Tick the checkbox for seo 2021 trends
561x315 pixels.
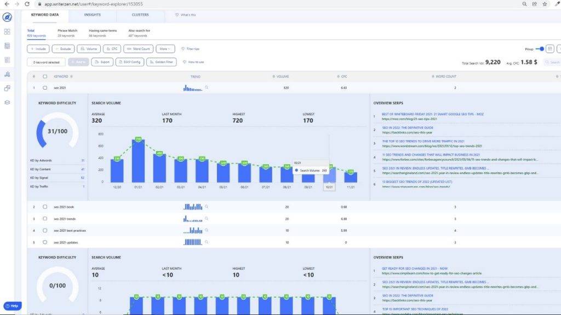pos(45,219)
